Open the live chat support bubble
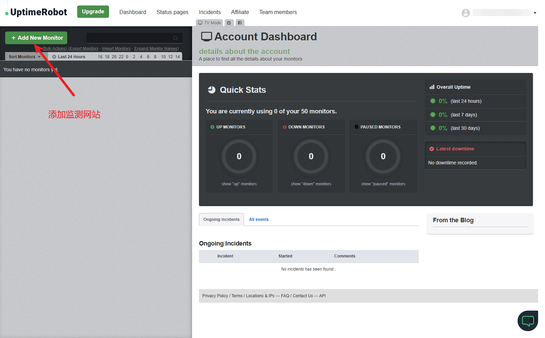 [x=528, y=321]
